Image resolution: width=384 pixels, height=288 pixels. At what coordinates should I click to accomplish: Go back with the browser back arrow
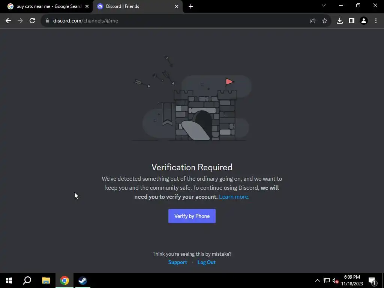tap(8, 21)
